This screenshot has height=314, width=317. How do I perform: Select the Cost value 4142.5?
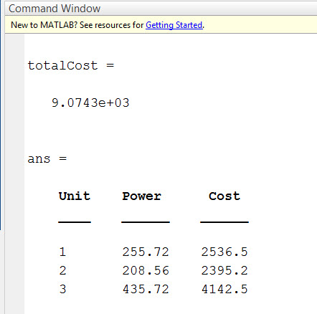pyautogui.click(x=224, y=289)
